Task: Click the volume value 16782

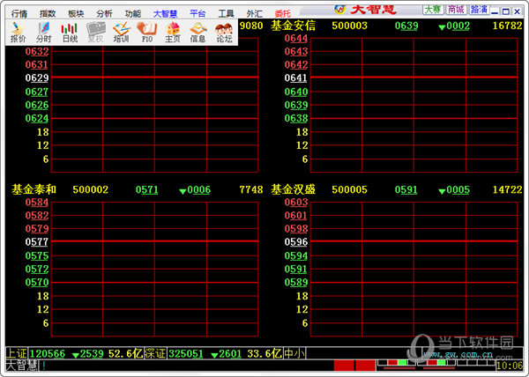Action: (508, 26)
